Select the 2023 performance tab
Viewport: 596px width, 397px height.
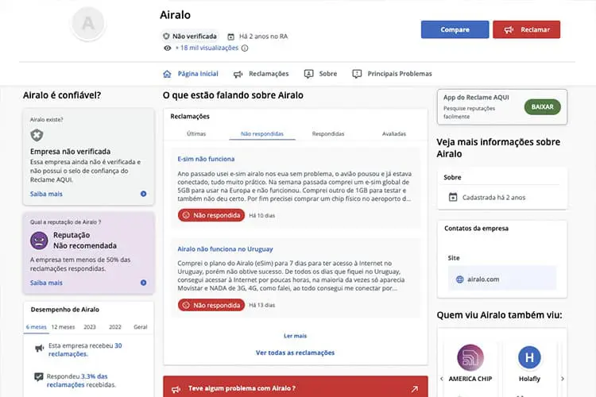click(90, 327)
